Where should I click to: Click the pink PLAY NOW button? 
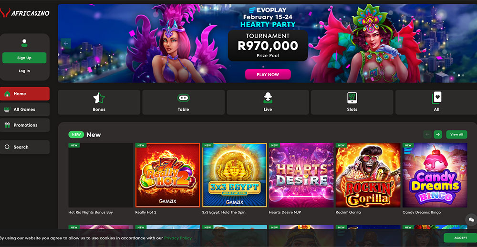point(268,74)
